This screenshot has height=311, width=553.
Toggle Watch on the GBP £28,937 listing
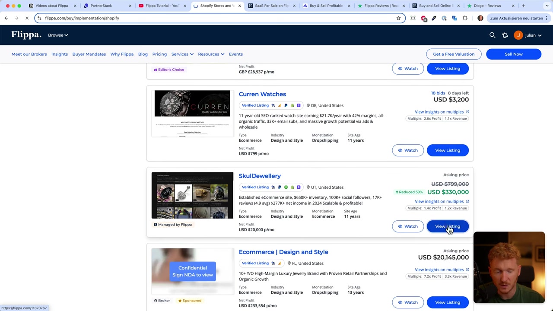tap(408, 68)
